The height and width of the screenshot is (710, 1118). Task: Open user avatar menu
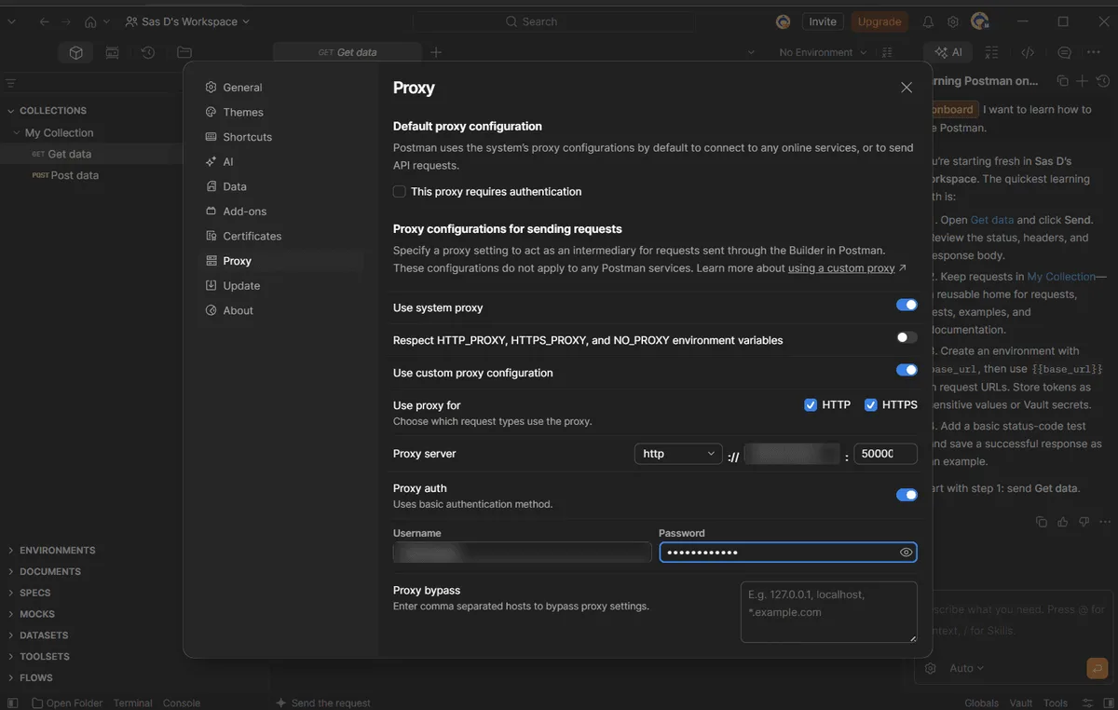pos(979,21)
